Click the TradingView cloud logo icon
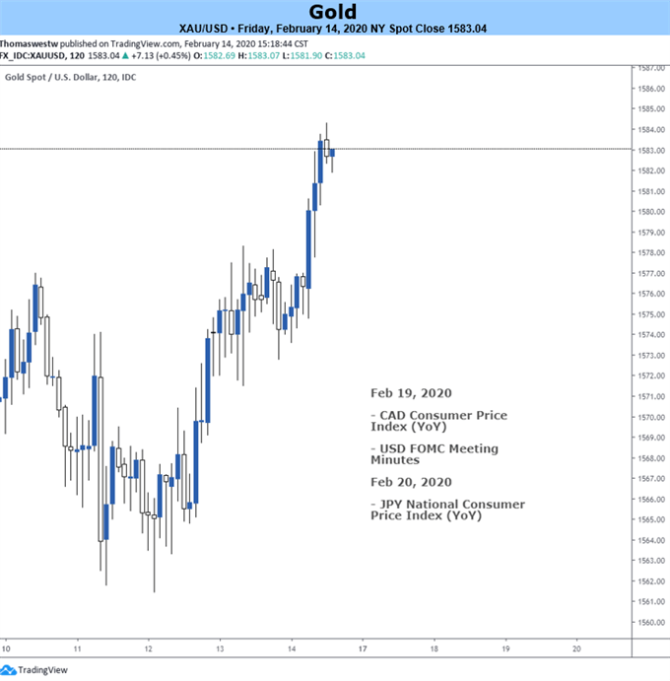The image size is (670, 681). tap(8, 670)
